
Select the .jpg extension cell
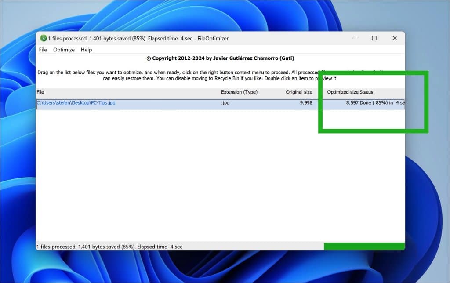pyautogui.click(x=225, y=103)
